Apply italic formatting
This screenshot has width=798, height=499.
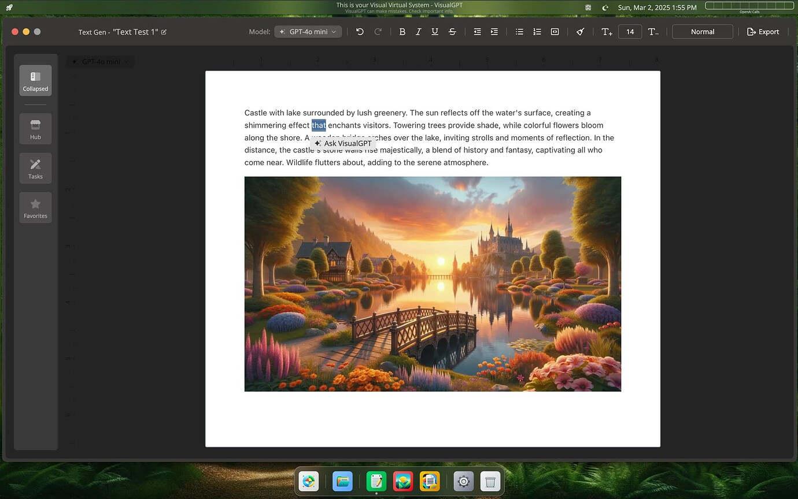[x=418, y=32]
